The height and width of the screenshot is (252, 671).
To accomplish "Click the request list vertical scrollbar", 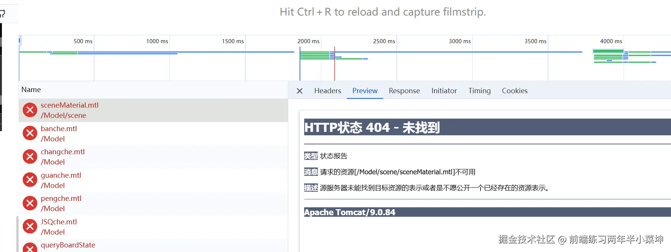I will [17, 233].
